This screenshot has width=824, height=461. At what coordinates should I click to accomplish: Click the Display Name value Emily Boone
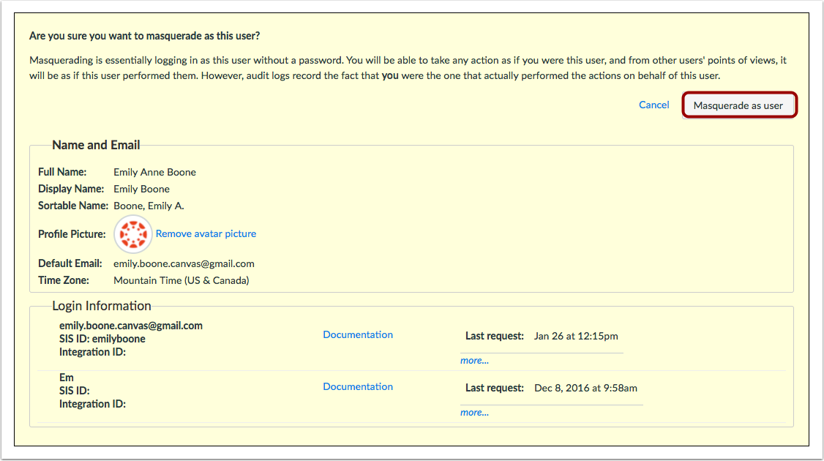[141, 189]
